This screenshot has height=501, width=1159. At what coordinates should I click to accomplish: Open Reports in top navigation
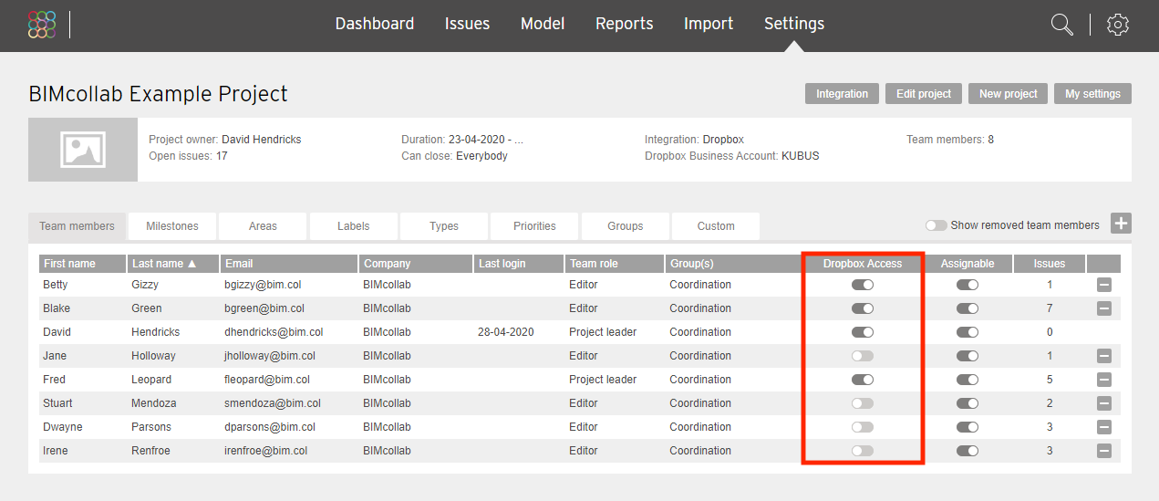[625, 24]
